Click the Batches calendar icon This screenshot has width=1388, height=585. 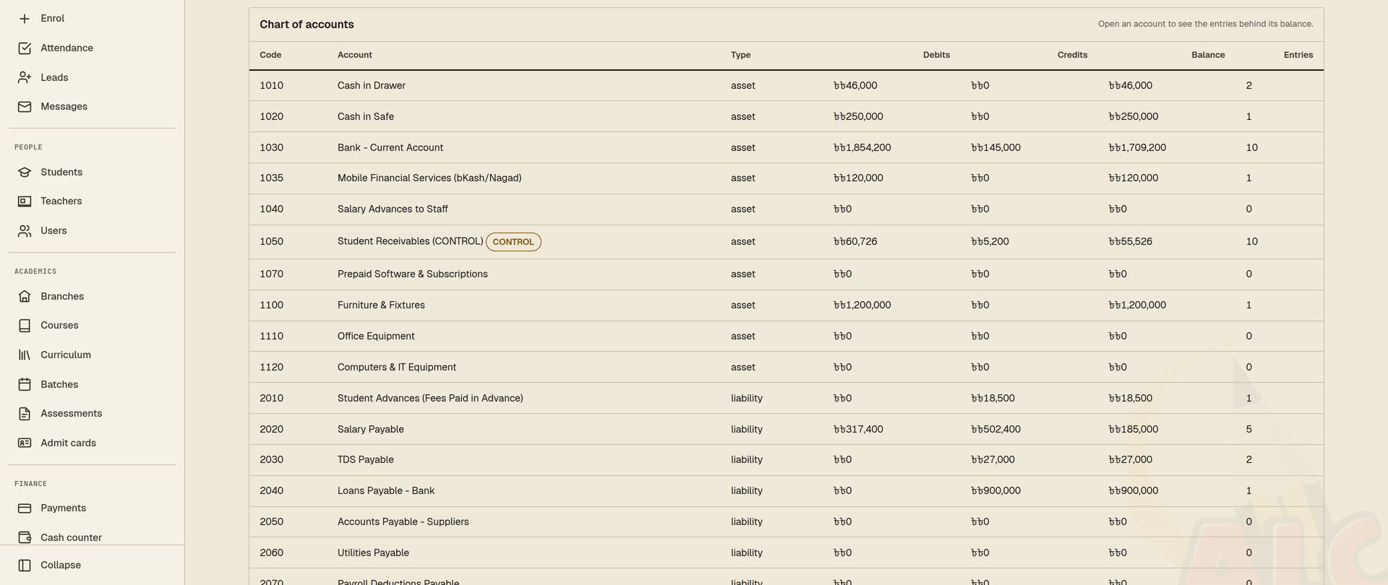tap(25, 385)
